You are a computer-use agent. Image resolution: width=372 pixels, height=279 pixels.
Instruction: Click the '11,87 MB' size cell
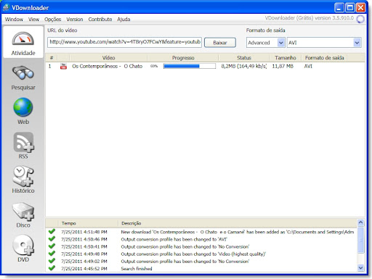coord(283,66)
